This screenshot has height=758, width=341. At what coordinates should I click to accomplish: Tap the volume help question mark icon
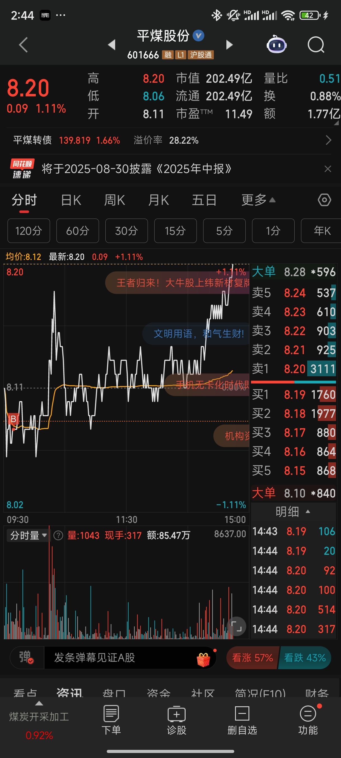tap(58, 536)
